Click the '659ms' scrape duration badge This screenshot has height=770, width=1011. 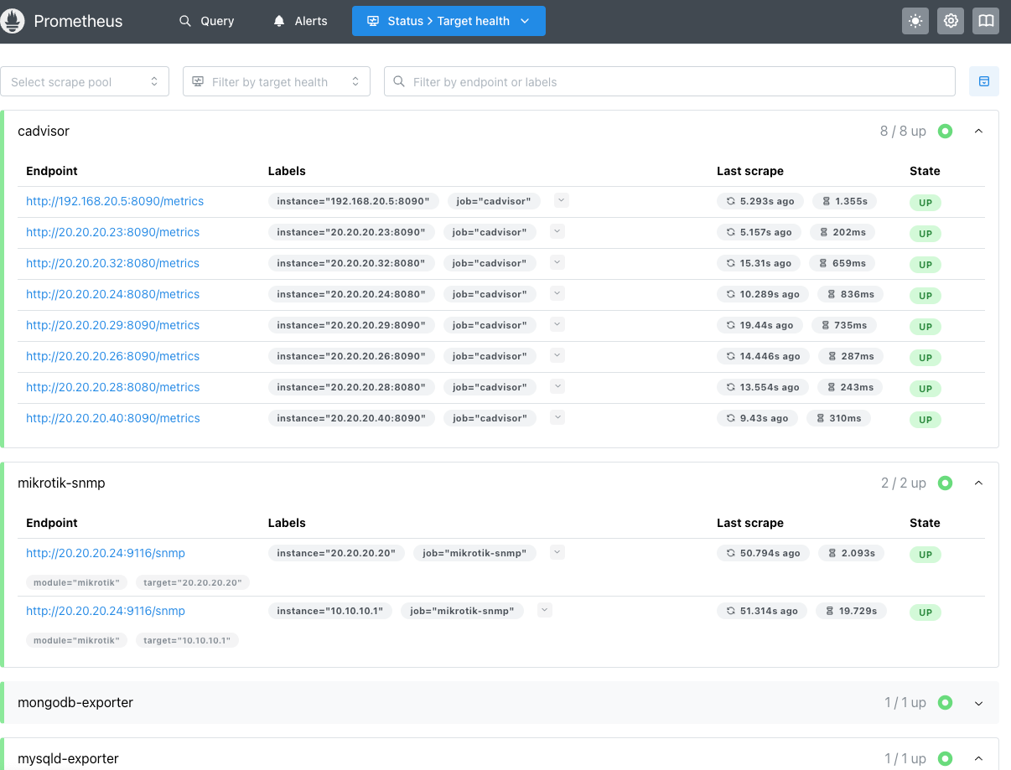point(842,263)
